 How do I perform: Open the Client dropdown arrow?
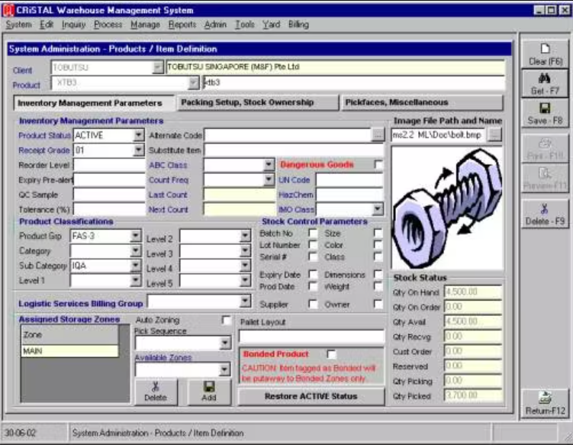pyautogui.click(x=157, y=67)
